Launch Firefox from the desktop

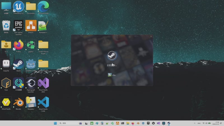pyautogui.click(x=18, y=46)
